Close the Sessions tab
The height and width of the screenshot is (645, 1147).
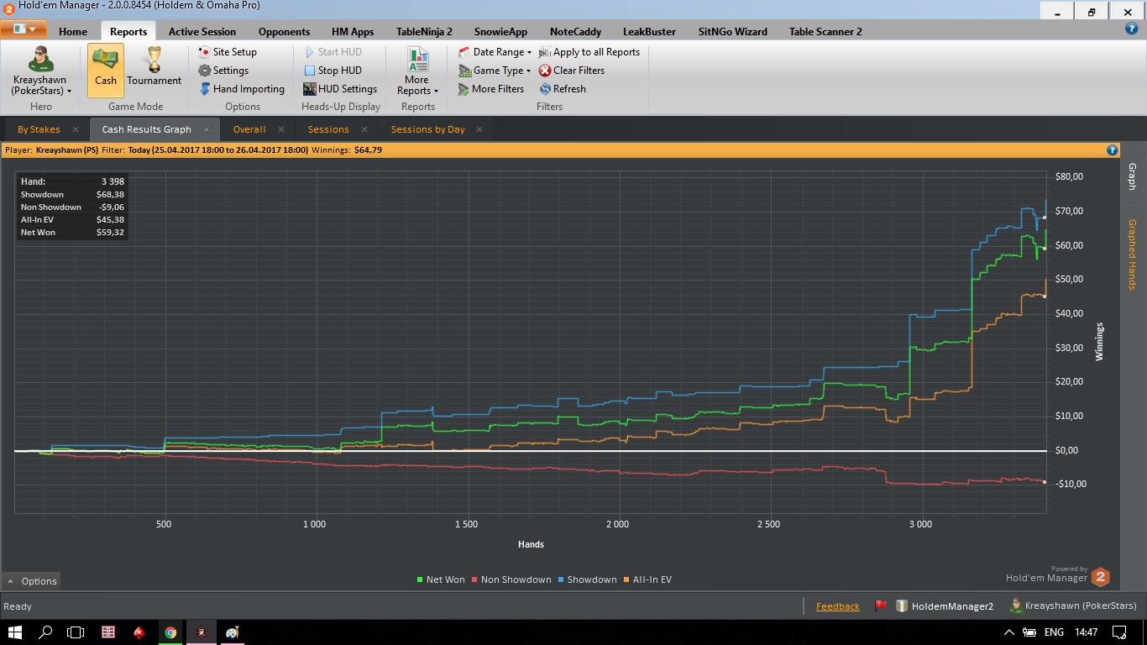[364, 129]
